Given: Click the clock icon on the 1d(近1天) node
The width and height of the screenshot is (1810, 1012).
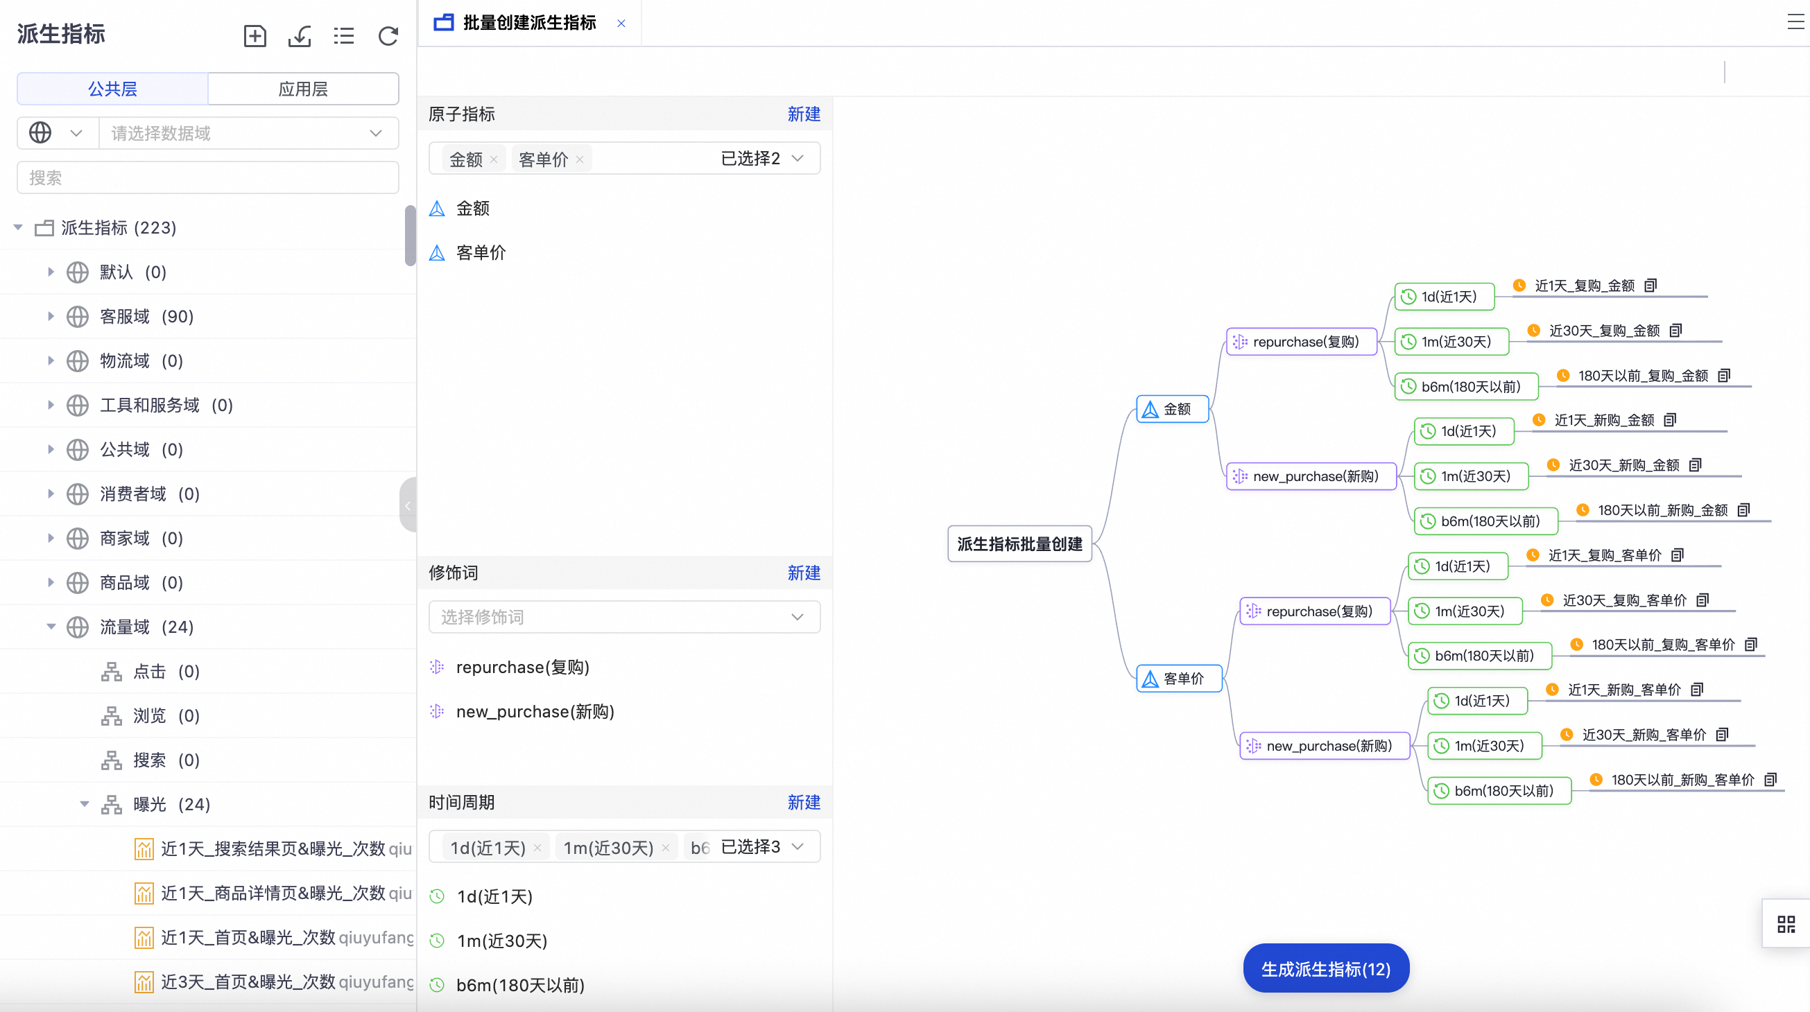Looking at the screenshot, I should point(1408,297).
